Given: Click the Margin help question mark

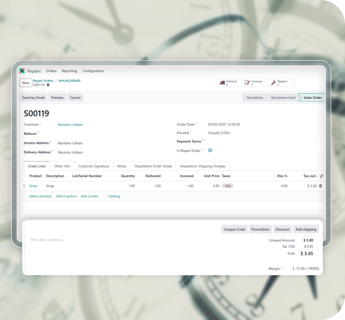Looking at the screenshot, I should click(x=281, y=267).
